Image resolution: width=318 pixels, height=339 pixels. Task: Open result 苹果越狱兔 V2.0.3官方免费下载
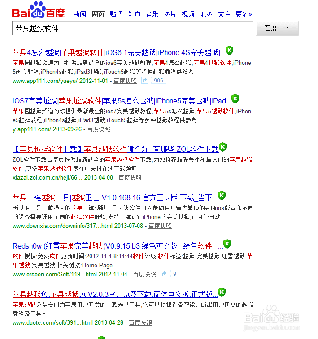pos(115,295)
